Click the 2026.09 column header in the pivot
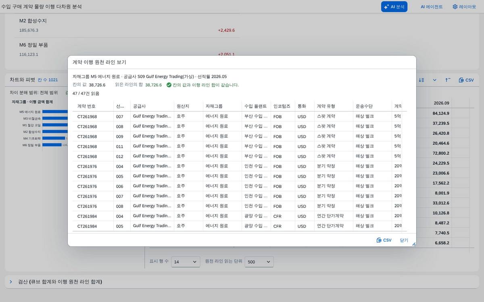The width and height of the screenshot is (484, 302). [441, 103]
